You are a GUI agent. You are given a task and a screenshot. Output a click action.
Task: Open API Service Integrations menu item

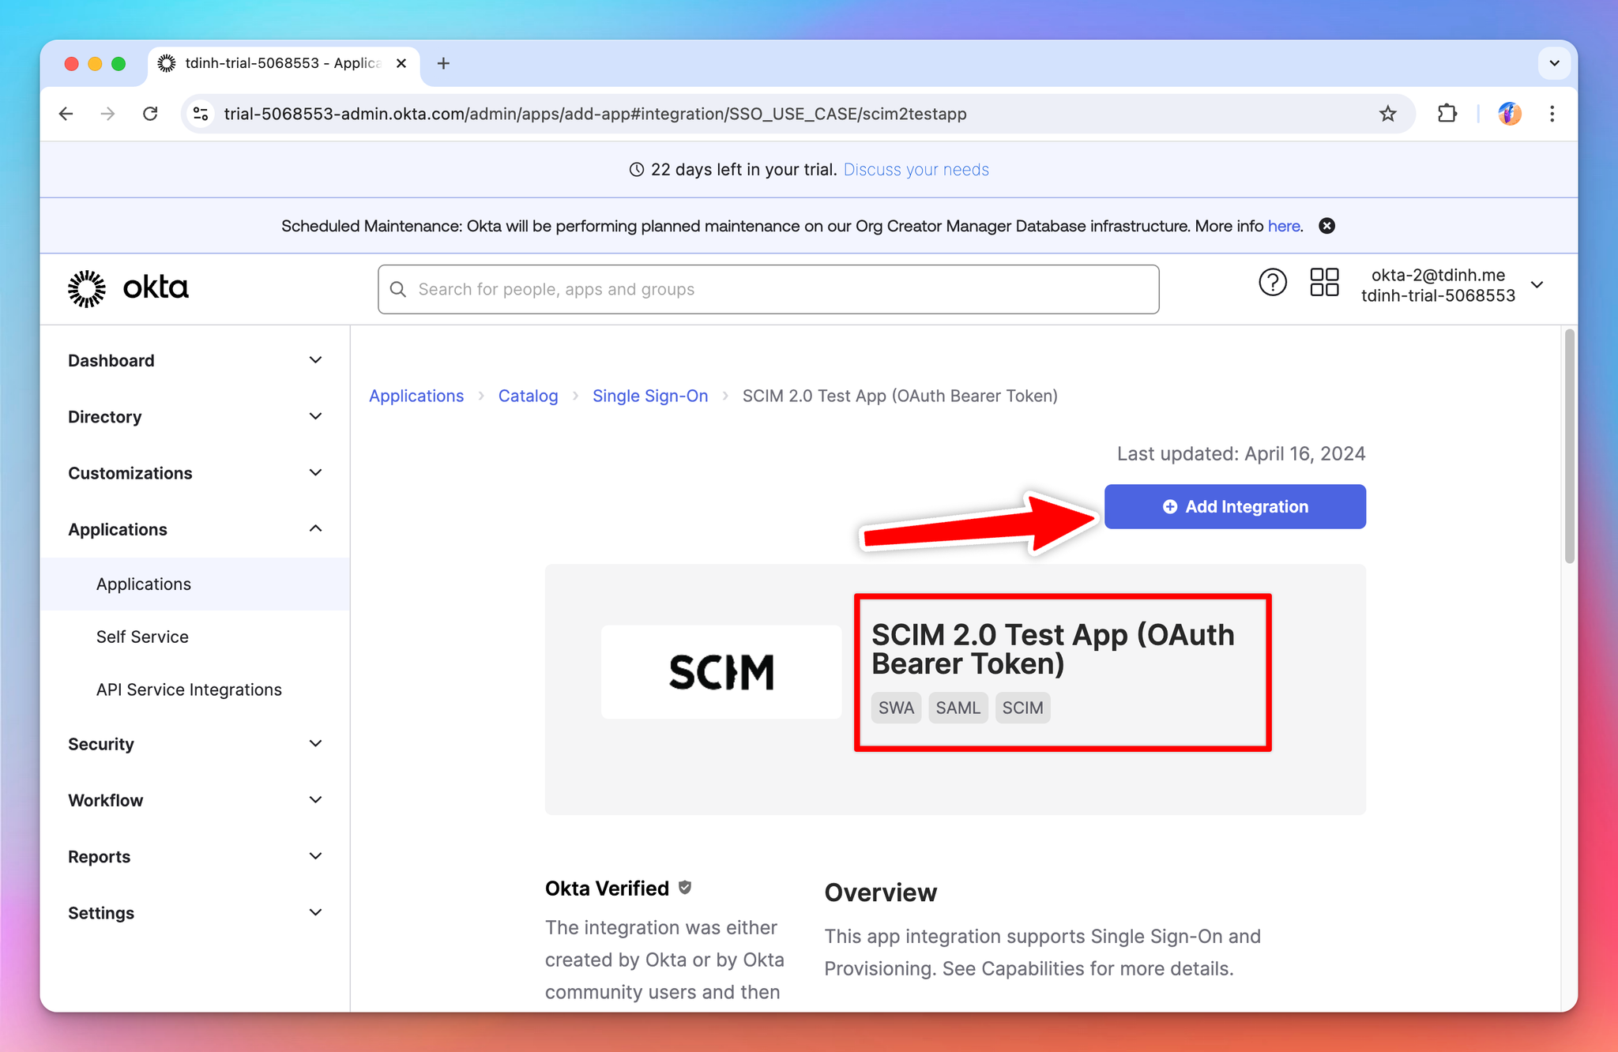(x=189, y=689)
